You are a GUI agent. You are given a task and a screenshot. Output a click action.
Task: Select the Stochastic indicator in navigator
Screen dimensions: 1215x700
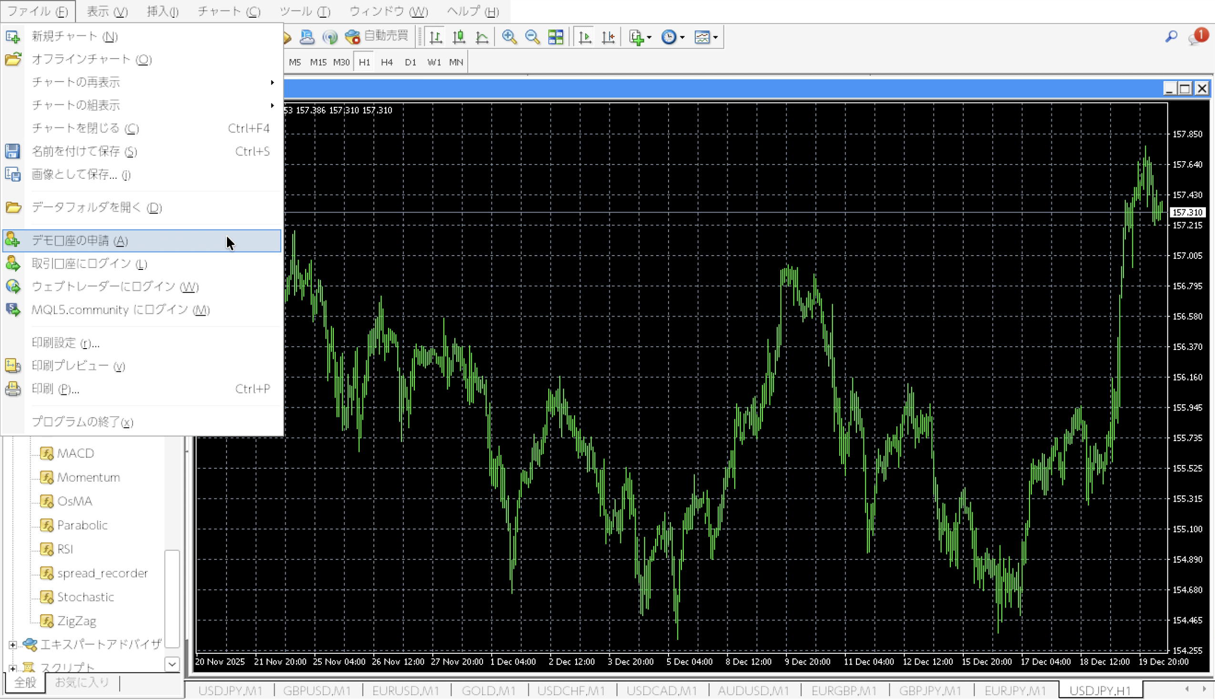(85, 597)
